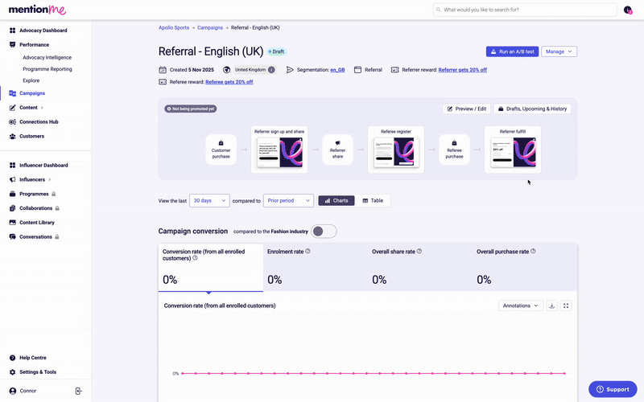Select the Overall purchase rate metric tab
This screenshot has width=644, height=402.
point(525,268)
